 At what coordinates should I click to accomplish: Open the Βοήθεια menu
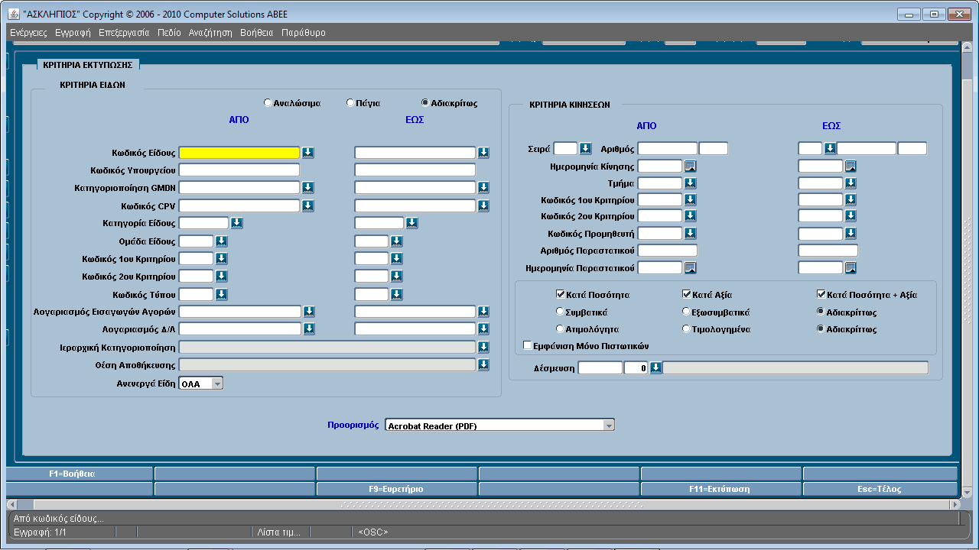(257, 33)
